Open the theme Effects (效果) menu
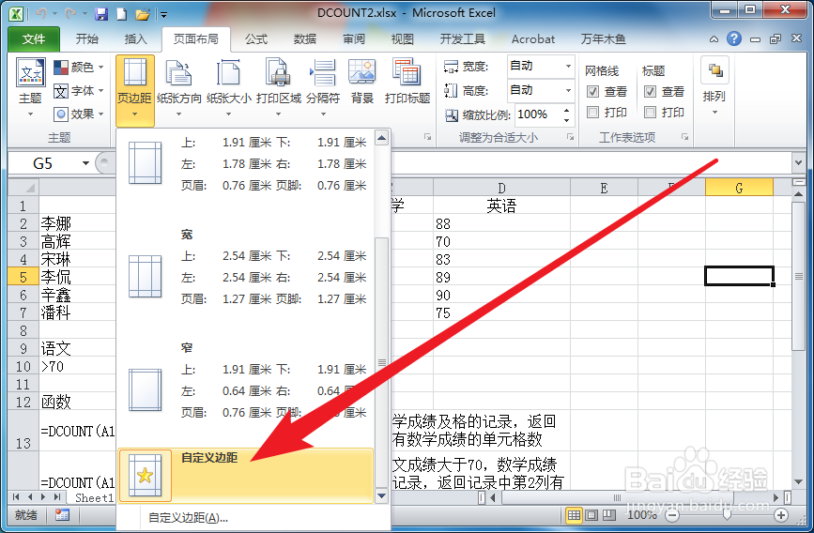Viewport: 814px width, 533px height. (x=78, y=114)
